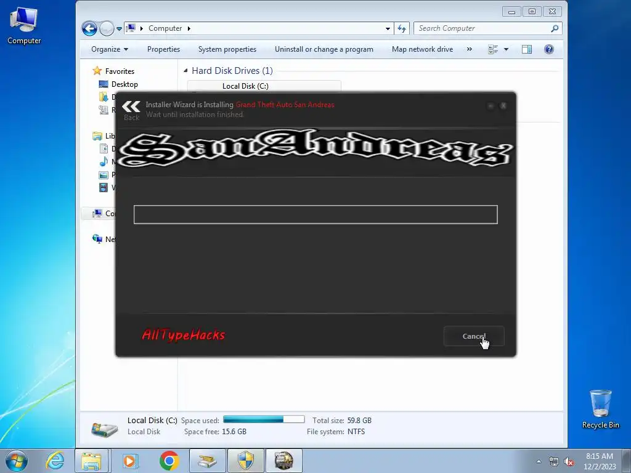Click Uninstall or change a program

pos(324,49)
